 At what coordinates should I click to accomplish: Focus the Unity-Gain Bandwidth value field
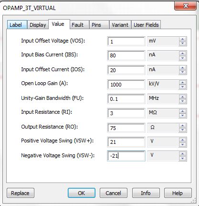126,99
